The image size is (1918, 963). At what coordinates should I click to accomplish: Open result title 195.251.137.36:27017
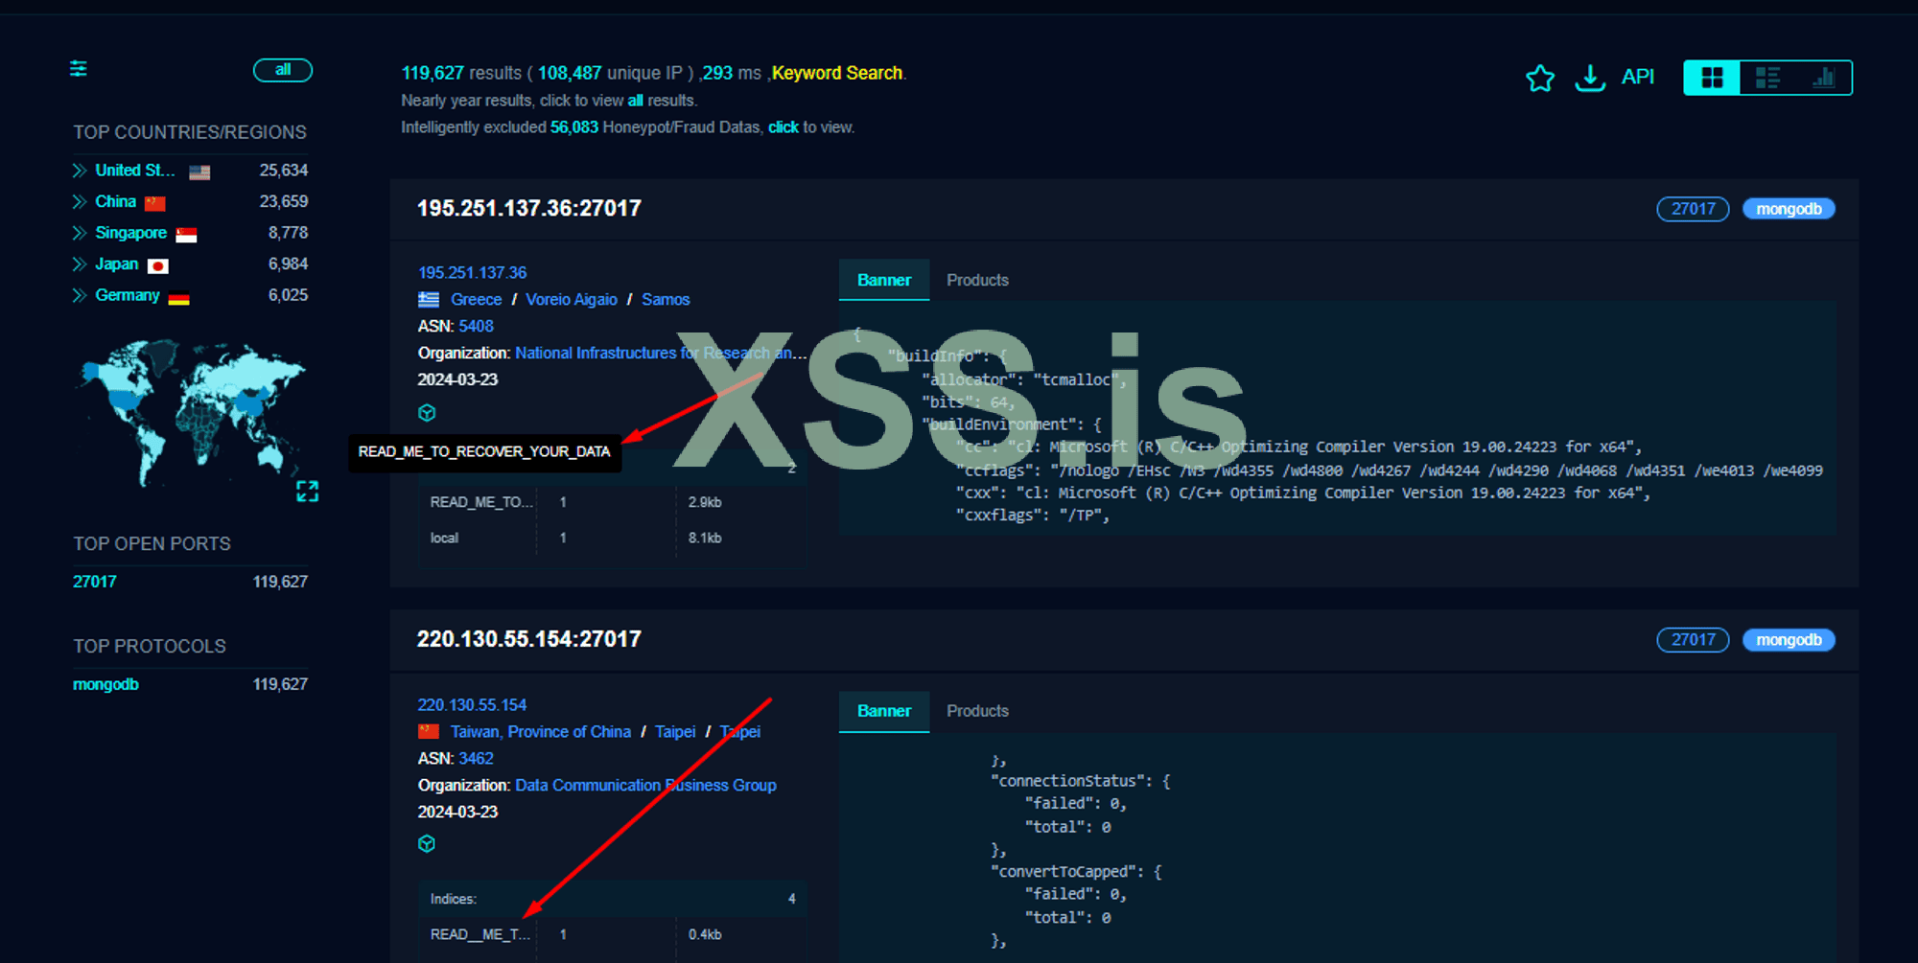click(x=529, y=208)
